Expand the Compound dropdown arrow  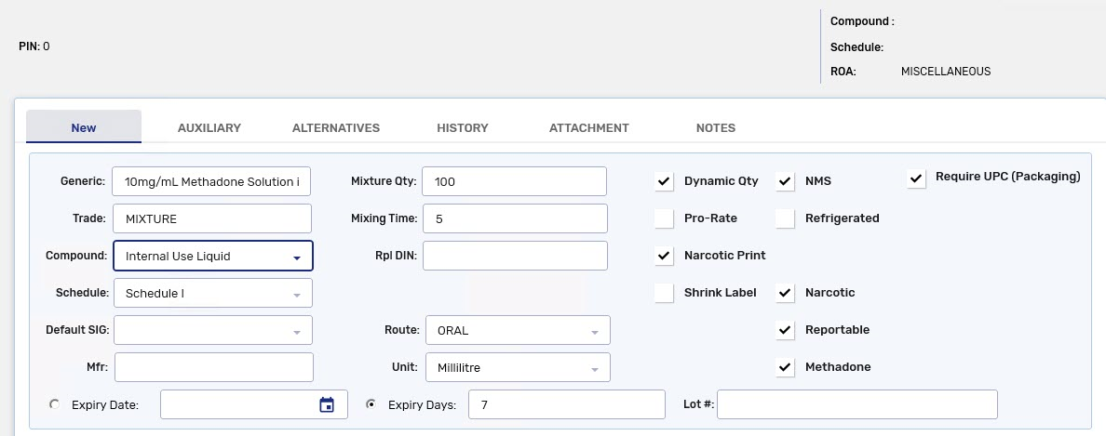297,258
